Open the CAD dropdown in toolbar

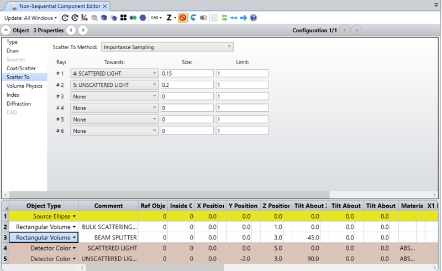point(156,18)
